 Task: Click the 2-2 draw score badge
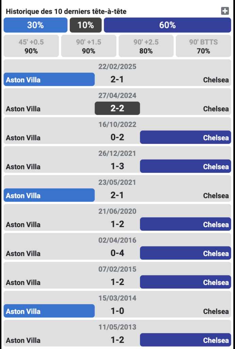pos(117,109)
